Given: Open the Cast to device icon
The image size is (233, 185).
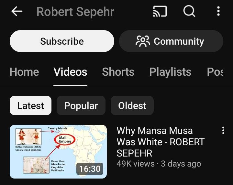Looking at the screenshot, I should point(160,11).
